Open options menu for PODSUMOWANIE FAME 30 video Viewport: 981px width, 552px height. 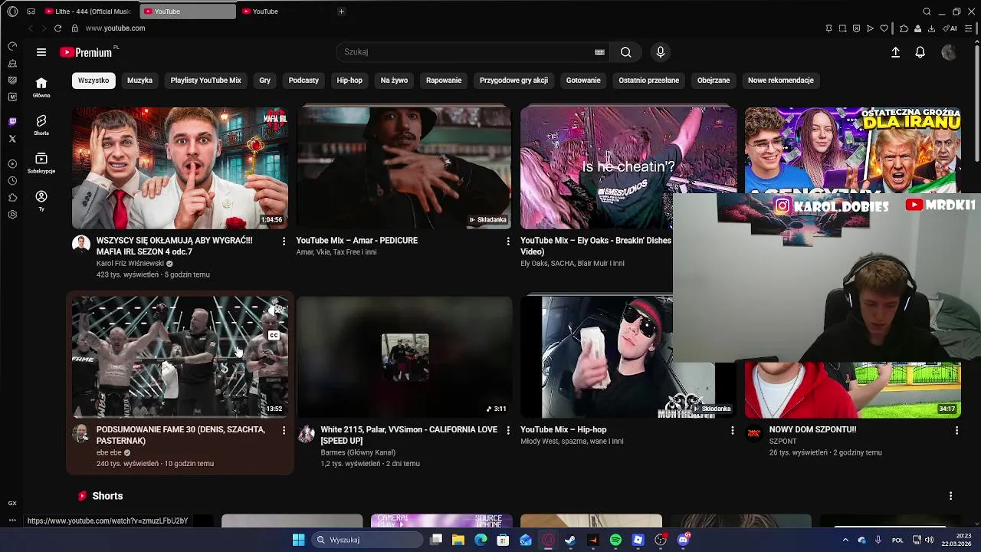pyautogui.click(x=284, y=431)
